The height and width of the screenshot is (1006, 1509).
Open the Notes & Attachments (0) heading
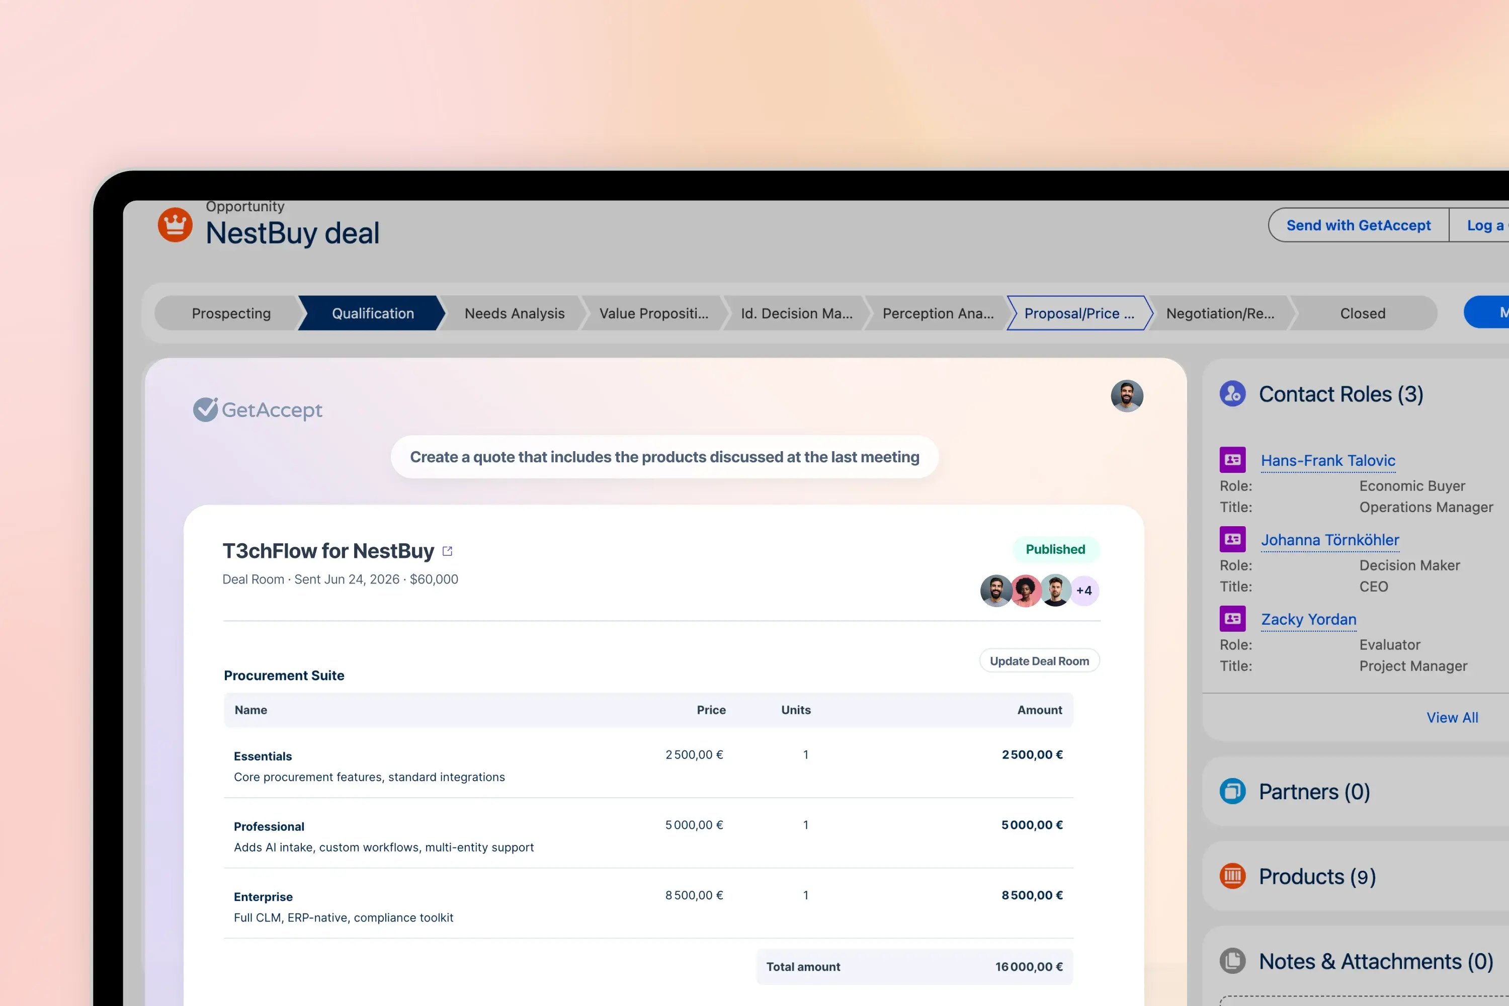pos(1376,962)
